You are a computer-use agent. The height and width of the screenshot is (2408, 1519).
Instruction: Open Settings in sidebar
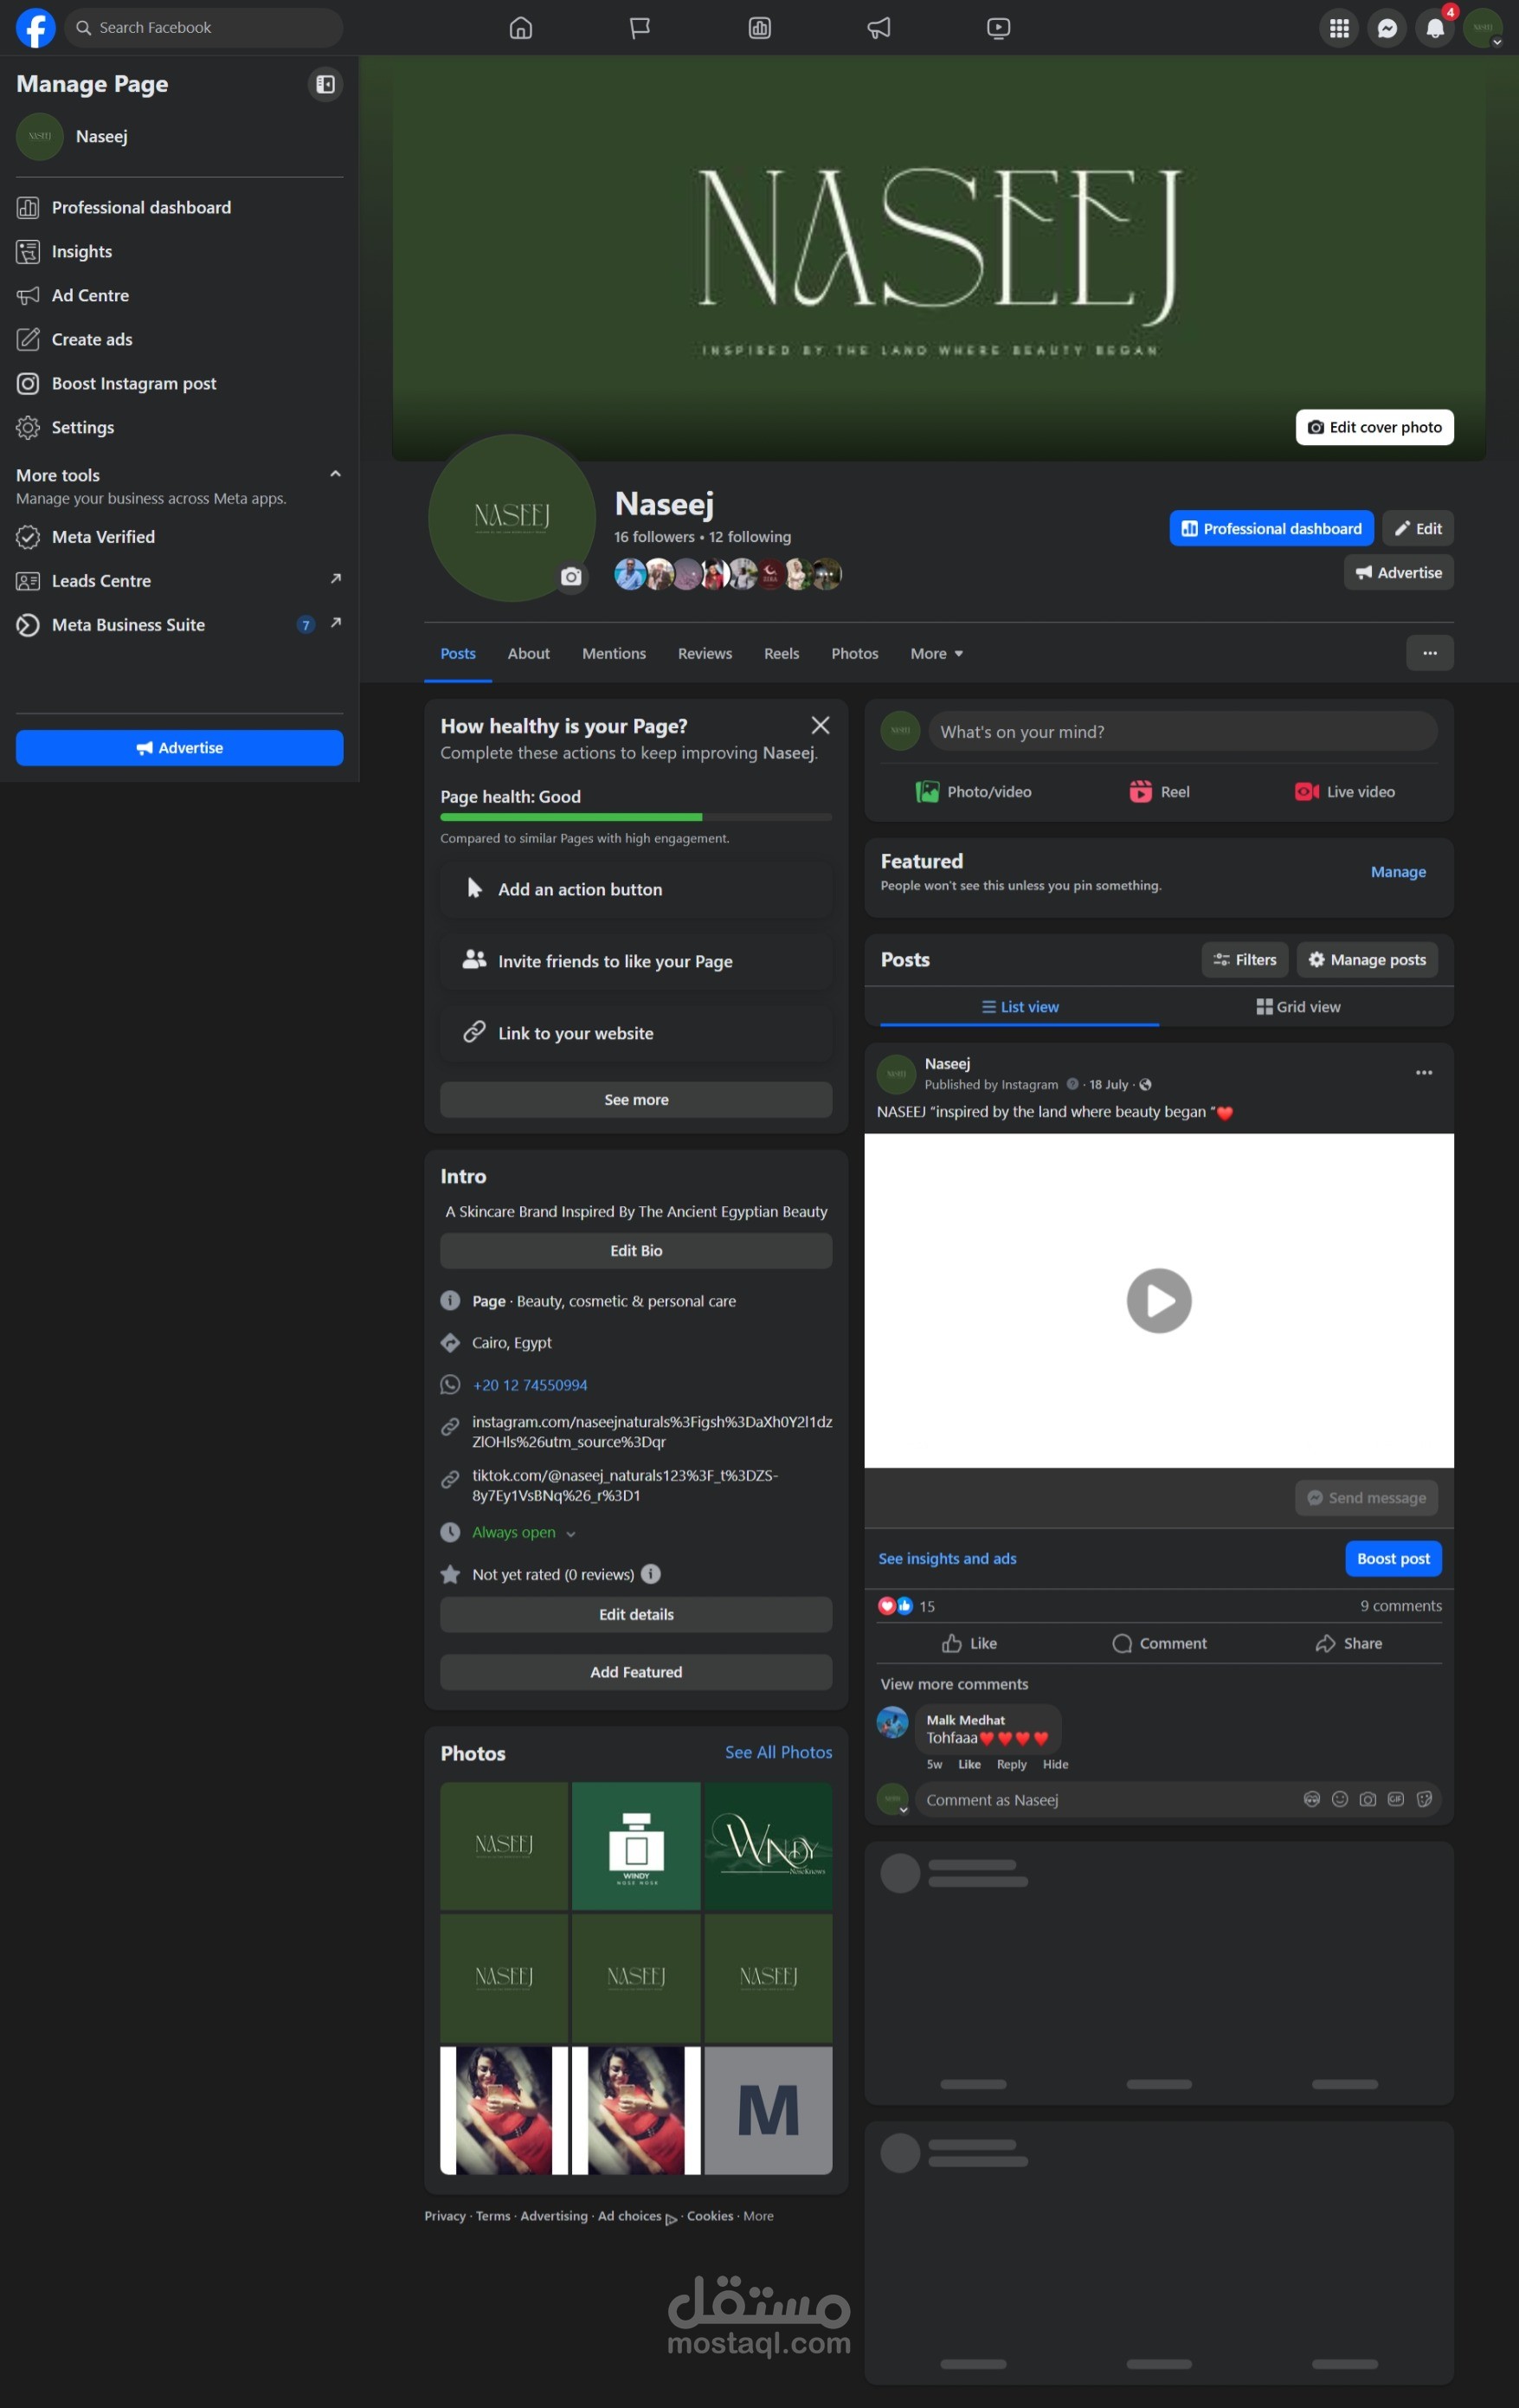[180, 427]
